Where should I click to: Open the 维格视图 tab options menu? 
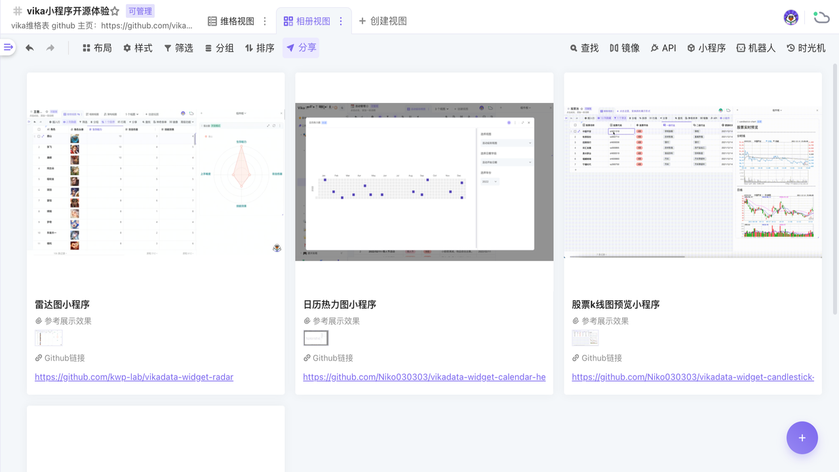pyautogui.click(x=265, y=21)
